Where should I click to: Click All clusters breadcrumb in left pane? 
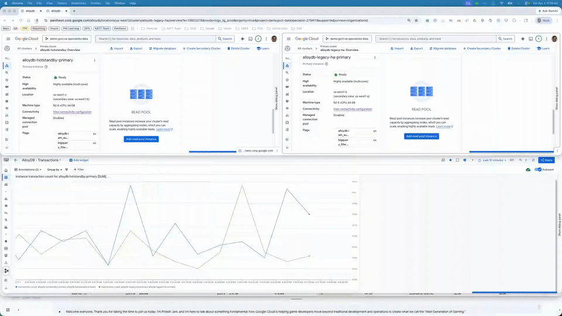click(x=25, y=49)
